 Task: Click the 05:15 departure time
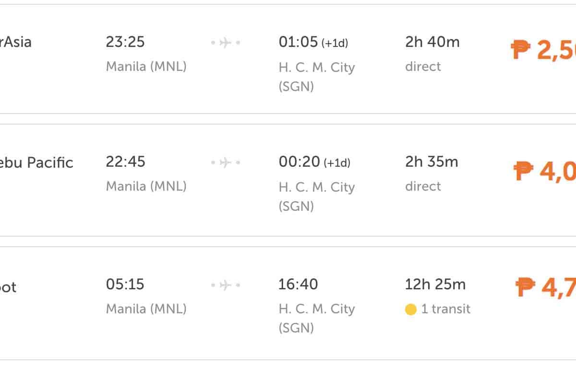click(x=125, y=285)
